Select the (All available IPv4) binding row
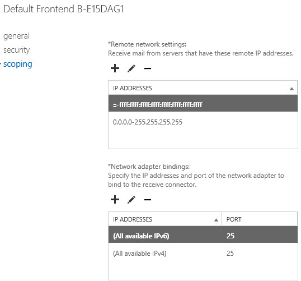Screen dimensions: 301x281 [x=203, y=254]
